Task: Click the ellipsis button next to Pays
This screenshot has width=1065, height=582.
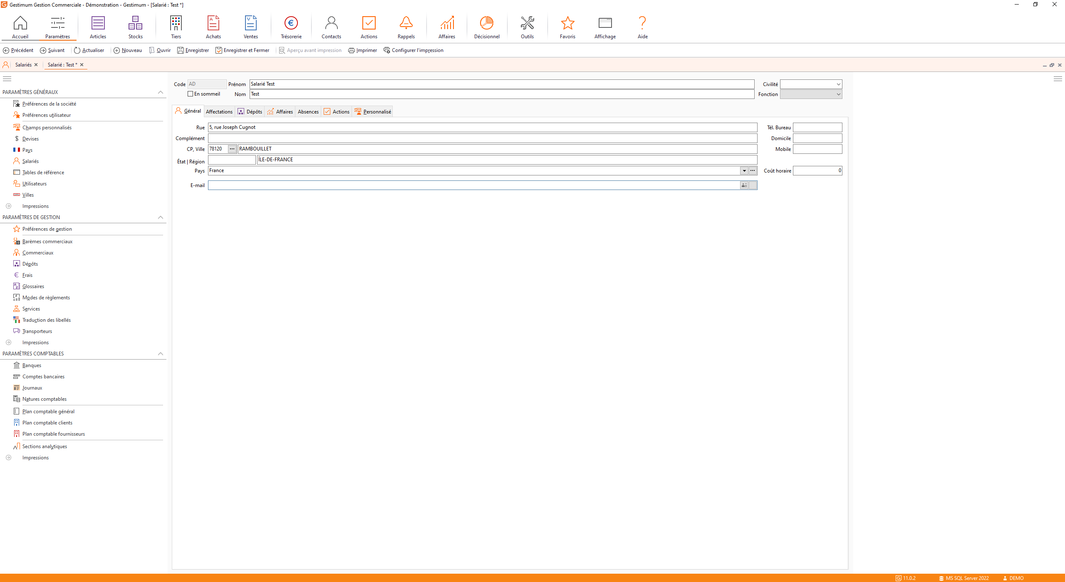Action: [753, 171]
